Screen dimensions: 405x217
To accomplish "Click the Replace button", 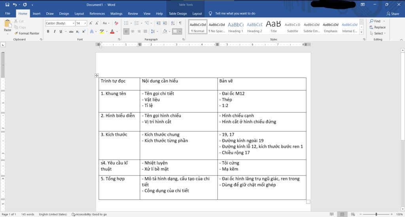I will 378,27.
